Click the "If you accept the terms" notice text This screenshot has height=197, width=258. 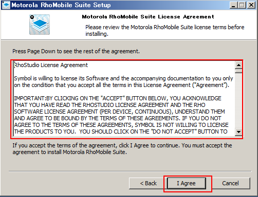122,148
